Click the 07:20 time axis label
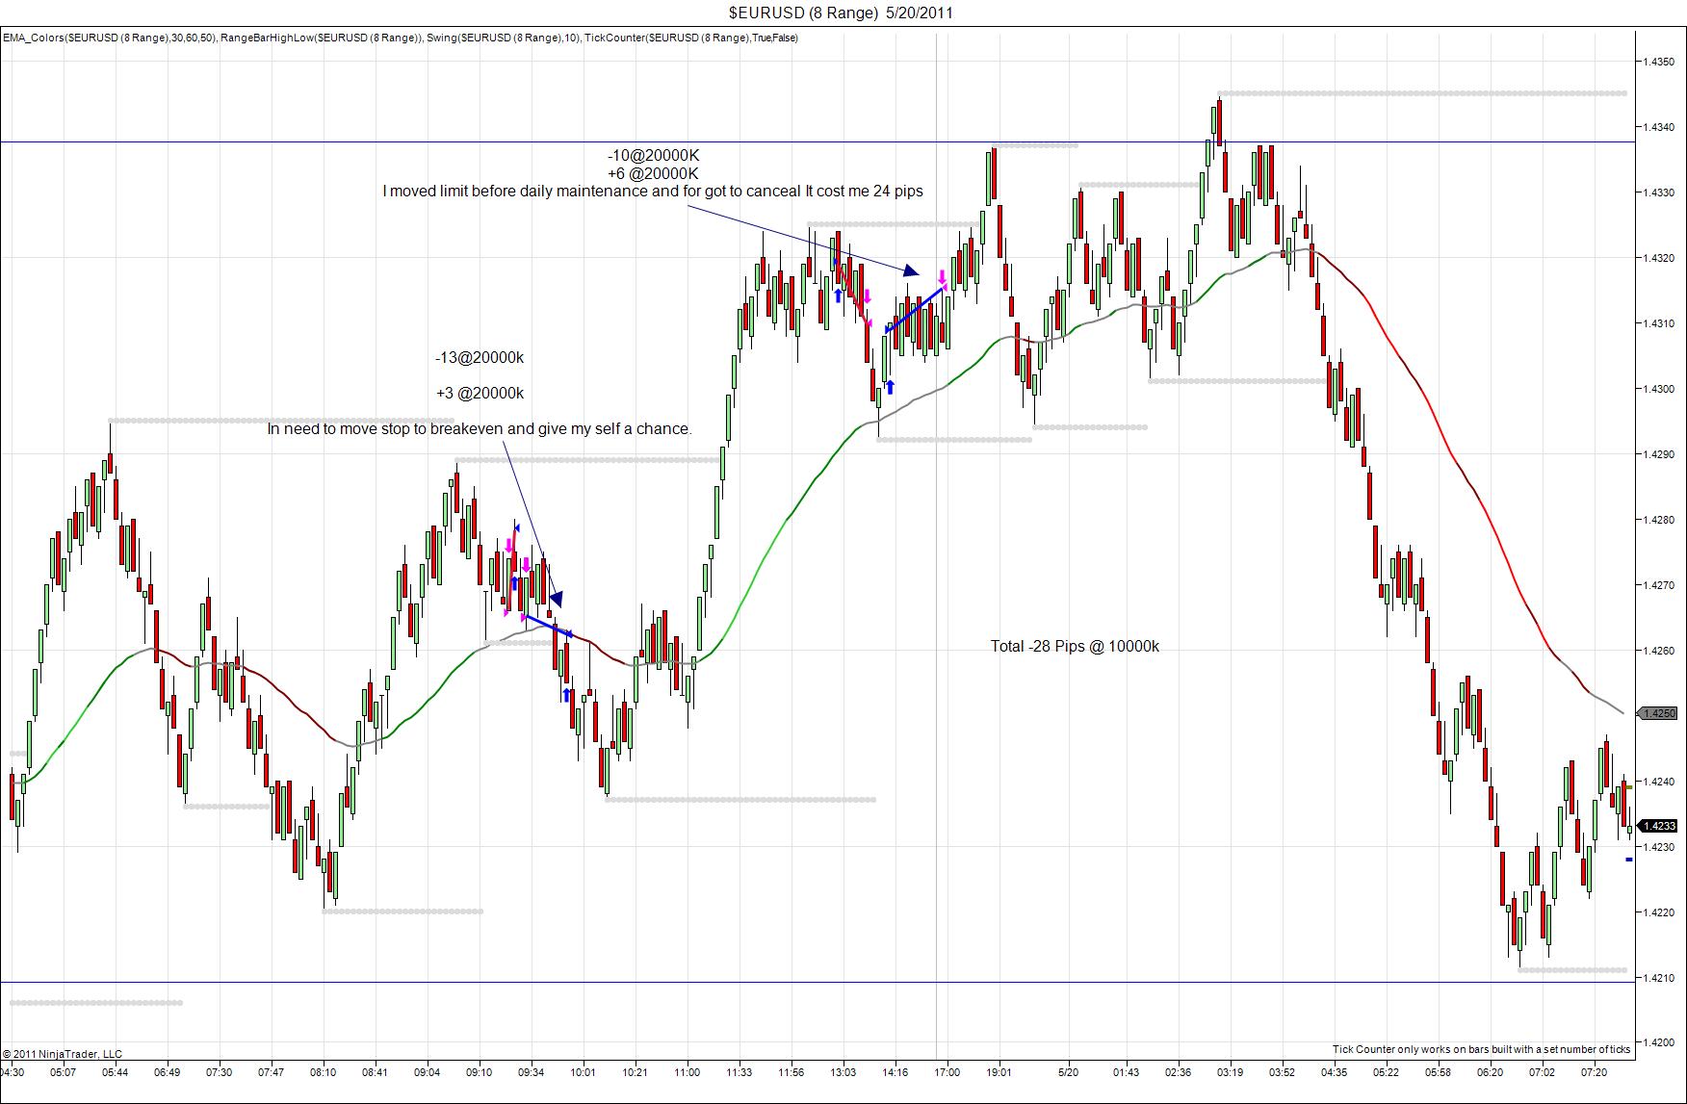This screenshot has height=1104, width=1687. [1594, 1071]
